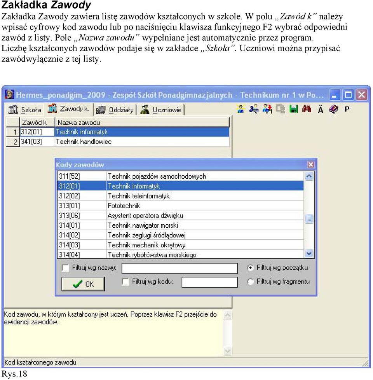Select the Fototechnik row
Screen dimensions: 373x380
click(x=205, y=206)
